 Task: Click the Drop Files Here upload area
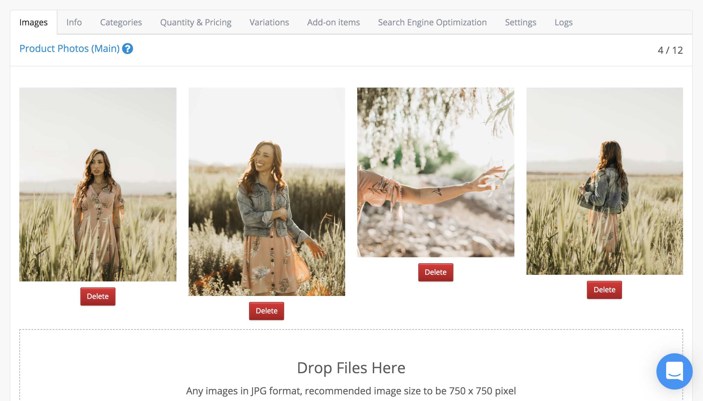pos(351,365)
